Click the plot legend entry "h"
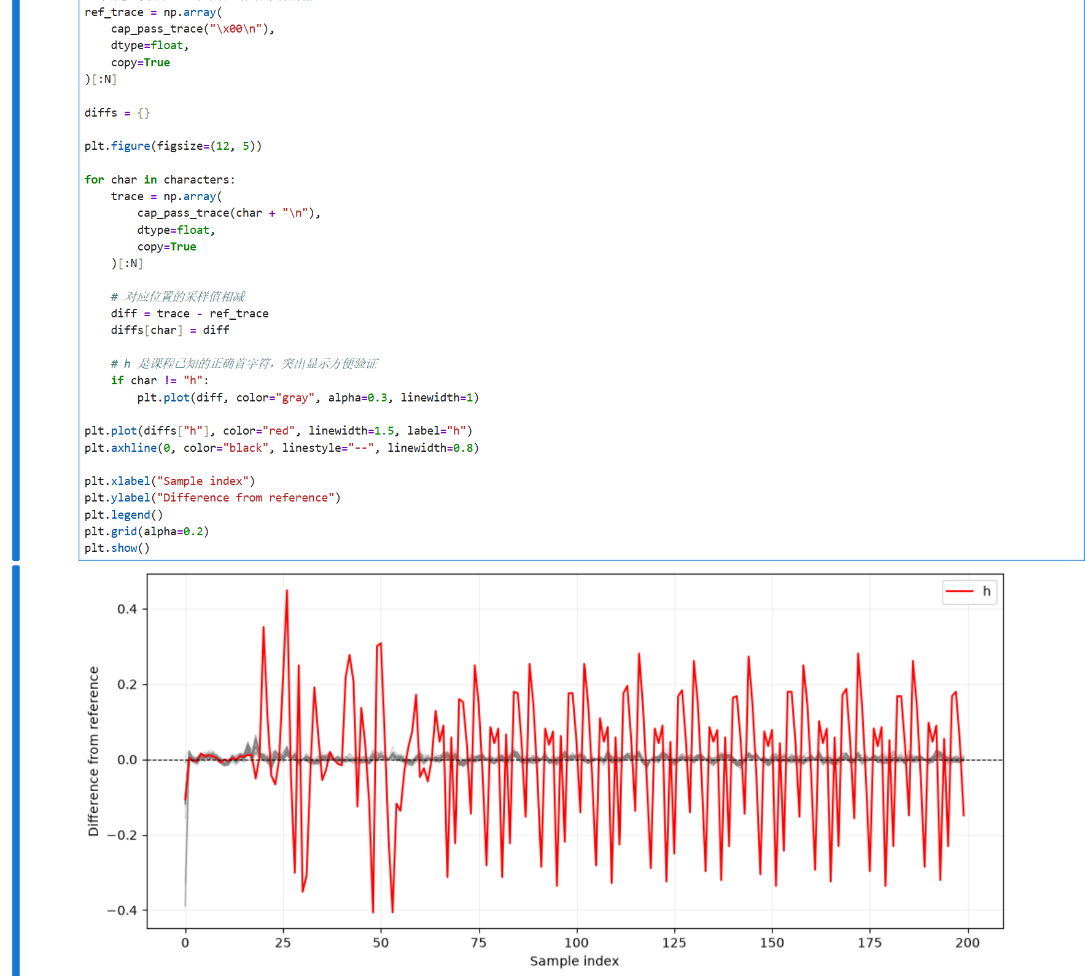Image resolution: width=1085 pixels, height=976 pixels. click(970, 592)
